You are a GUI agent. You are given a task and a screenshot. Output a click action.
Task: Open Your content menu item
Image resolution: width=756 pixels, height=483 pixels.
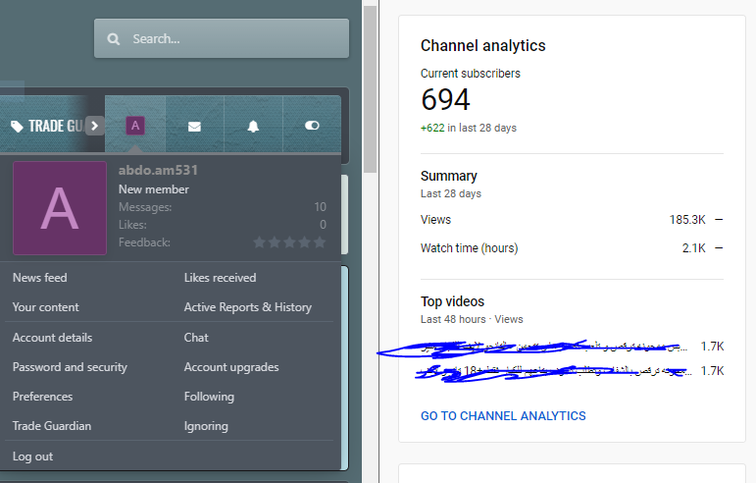(46, 307)
